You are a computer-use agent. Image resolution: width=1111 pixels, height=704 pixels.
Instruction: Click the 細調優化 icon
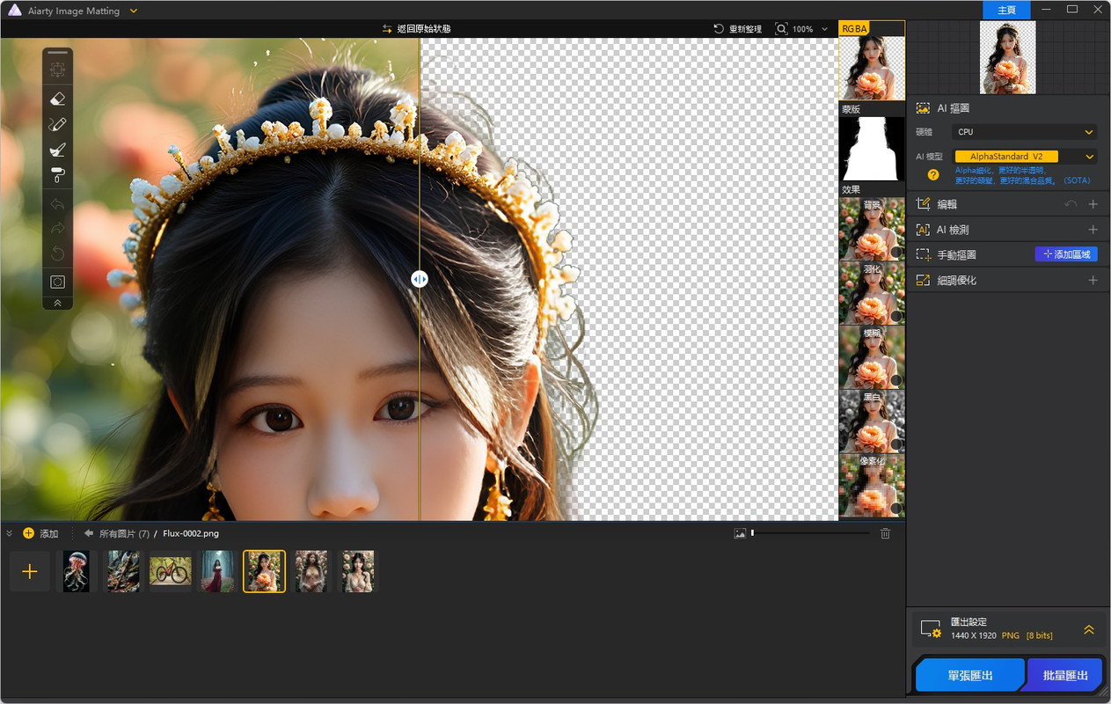tap(923, 280)
